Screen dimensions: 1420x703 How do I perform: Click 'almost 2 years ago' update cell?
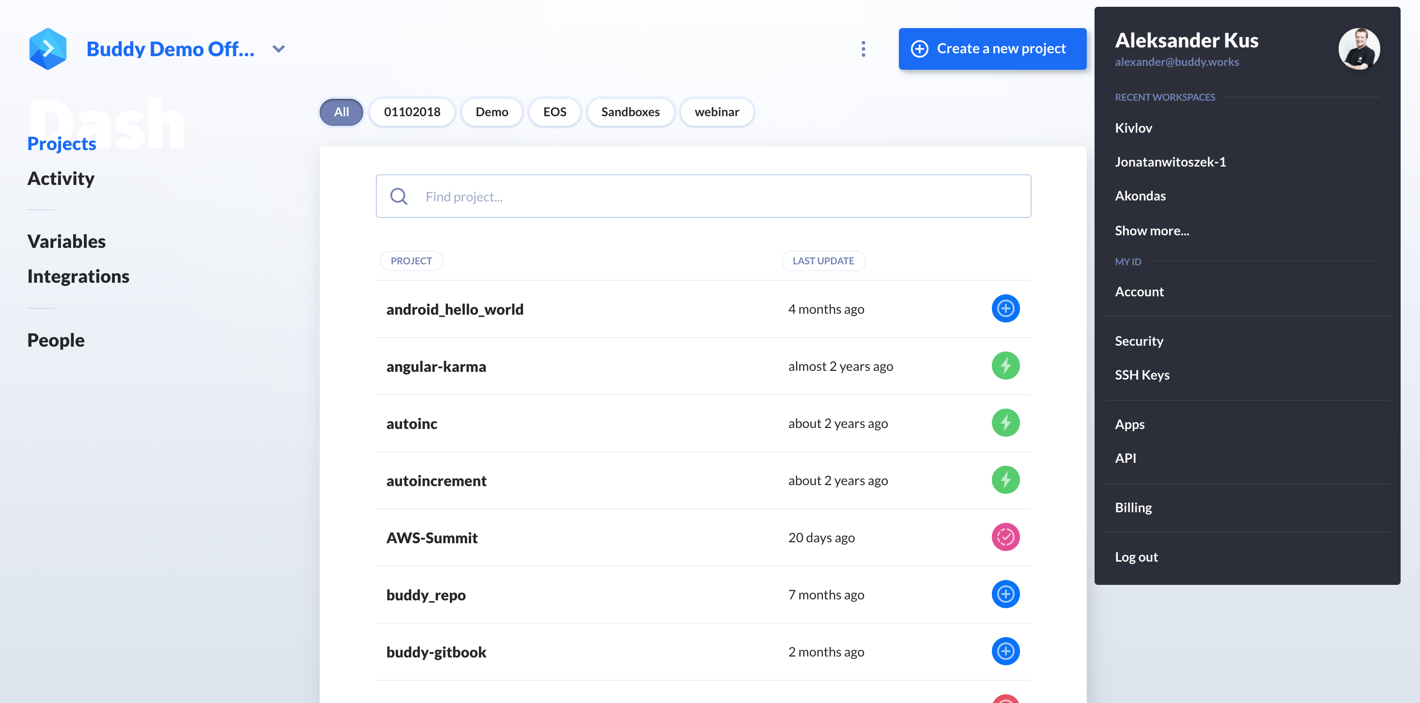pos(840,367)
